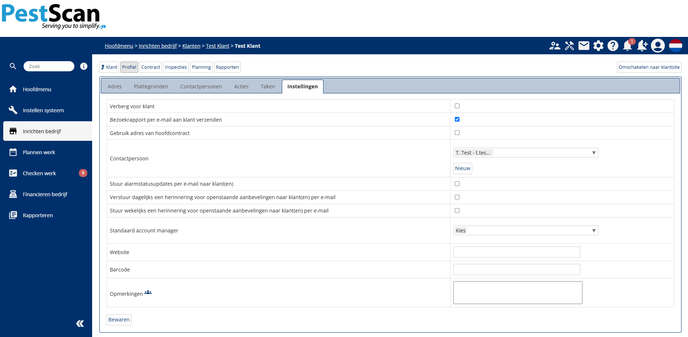Open the Contract section button
The image size is (688, 337).
(x=151, y=67)
